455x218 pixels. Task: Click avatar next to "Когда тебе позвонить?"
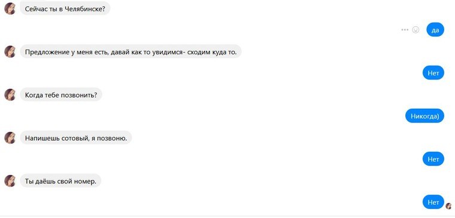(x=10, y=95)
